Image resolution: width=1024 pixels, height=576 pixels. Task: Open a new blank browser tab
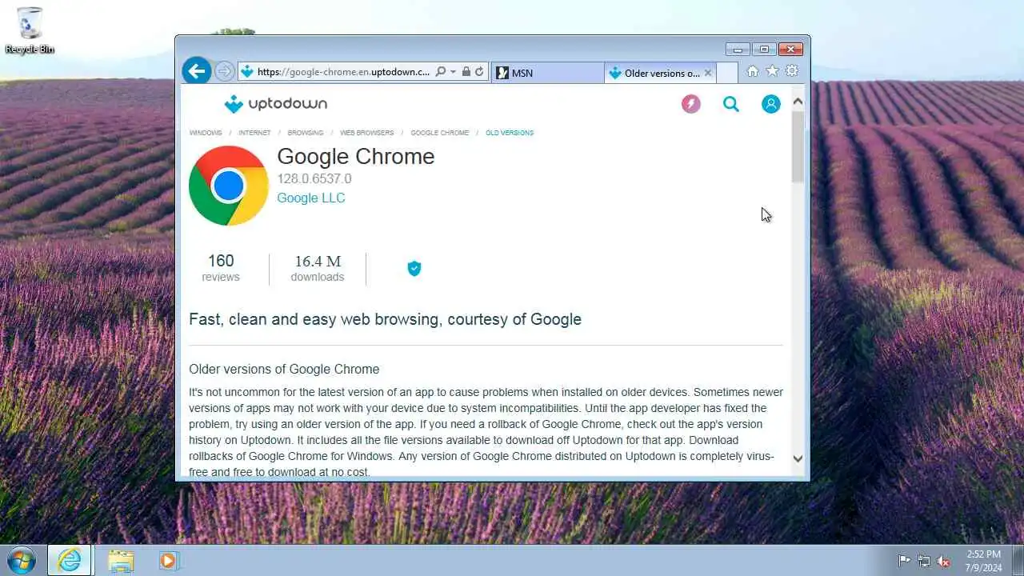click(x=726, y=73)
